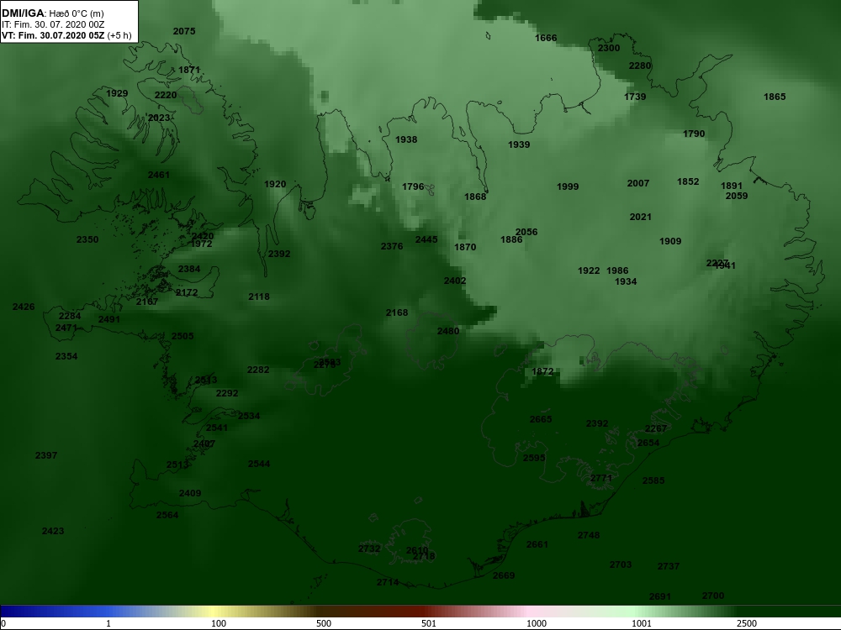Screen dimensions: 841x630
Task: Click the map value 1909
Action: tap(670, 241)
